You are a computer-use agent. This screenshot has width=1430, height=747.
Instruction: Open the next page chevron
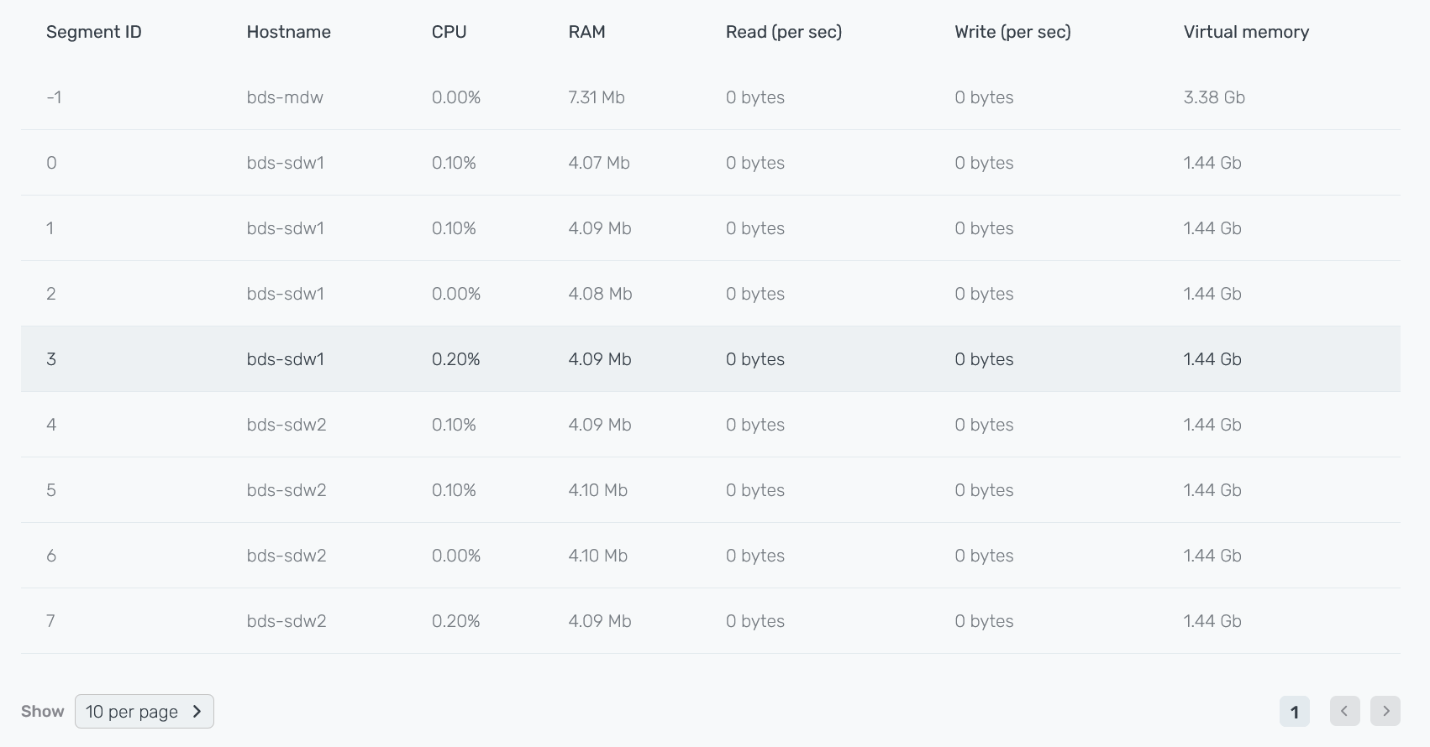(1385, 711)
